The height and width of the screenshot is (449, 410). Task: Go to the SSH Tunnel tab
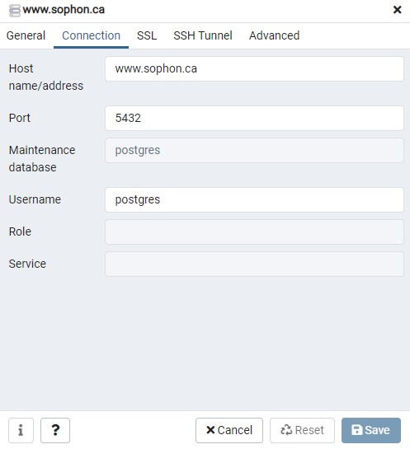point(203,35)
